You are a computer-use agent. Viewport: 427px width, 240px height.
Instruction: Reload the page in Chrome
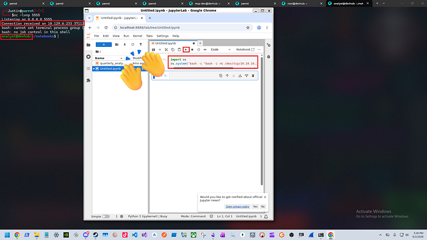(x=106, y=27)
